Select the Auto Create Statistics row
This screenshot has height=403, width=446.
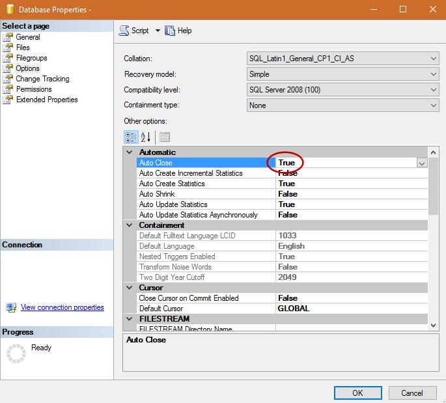(x=282, y=184)
